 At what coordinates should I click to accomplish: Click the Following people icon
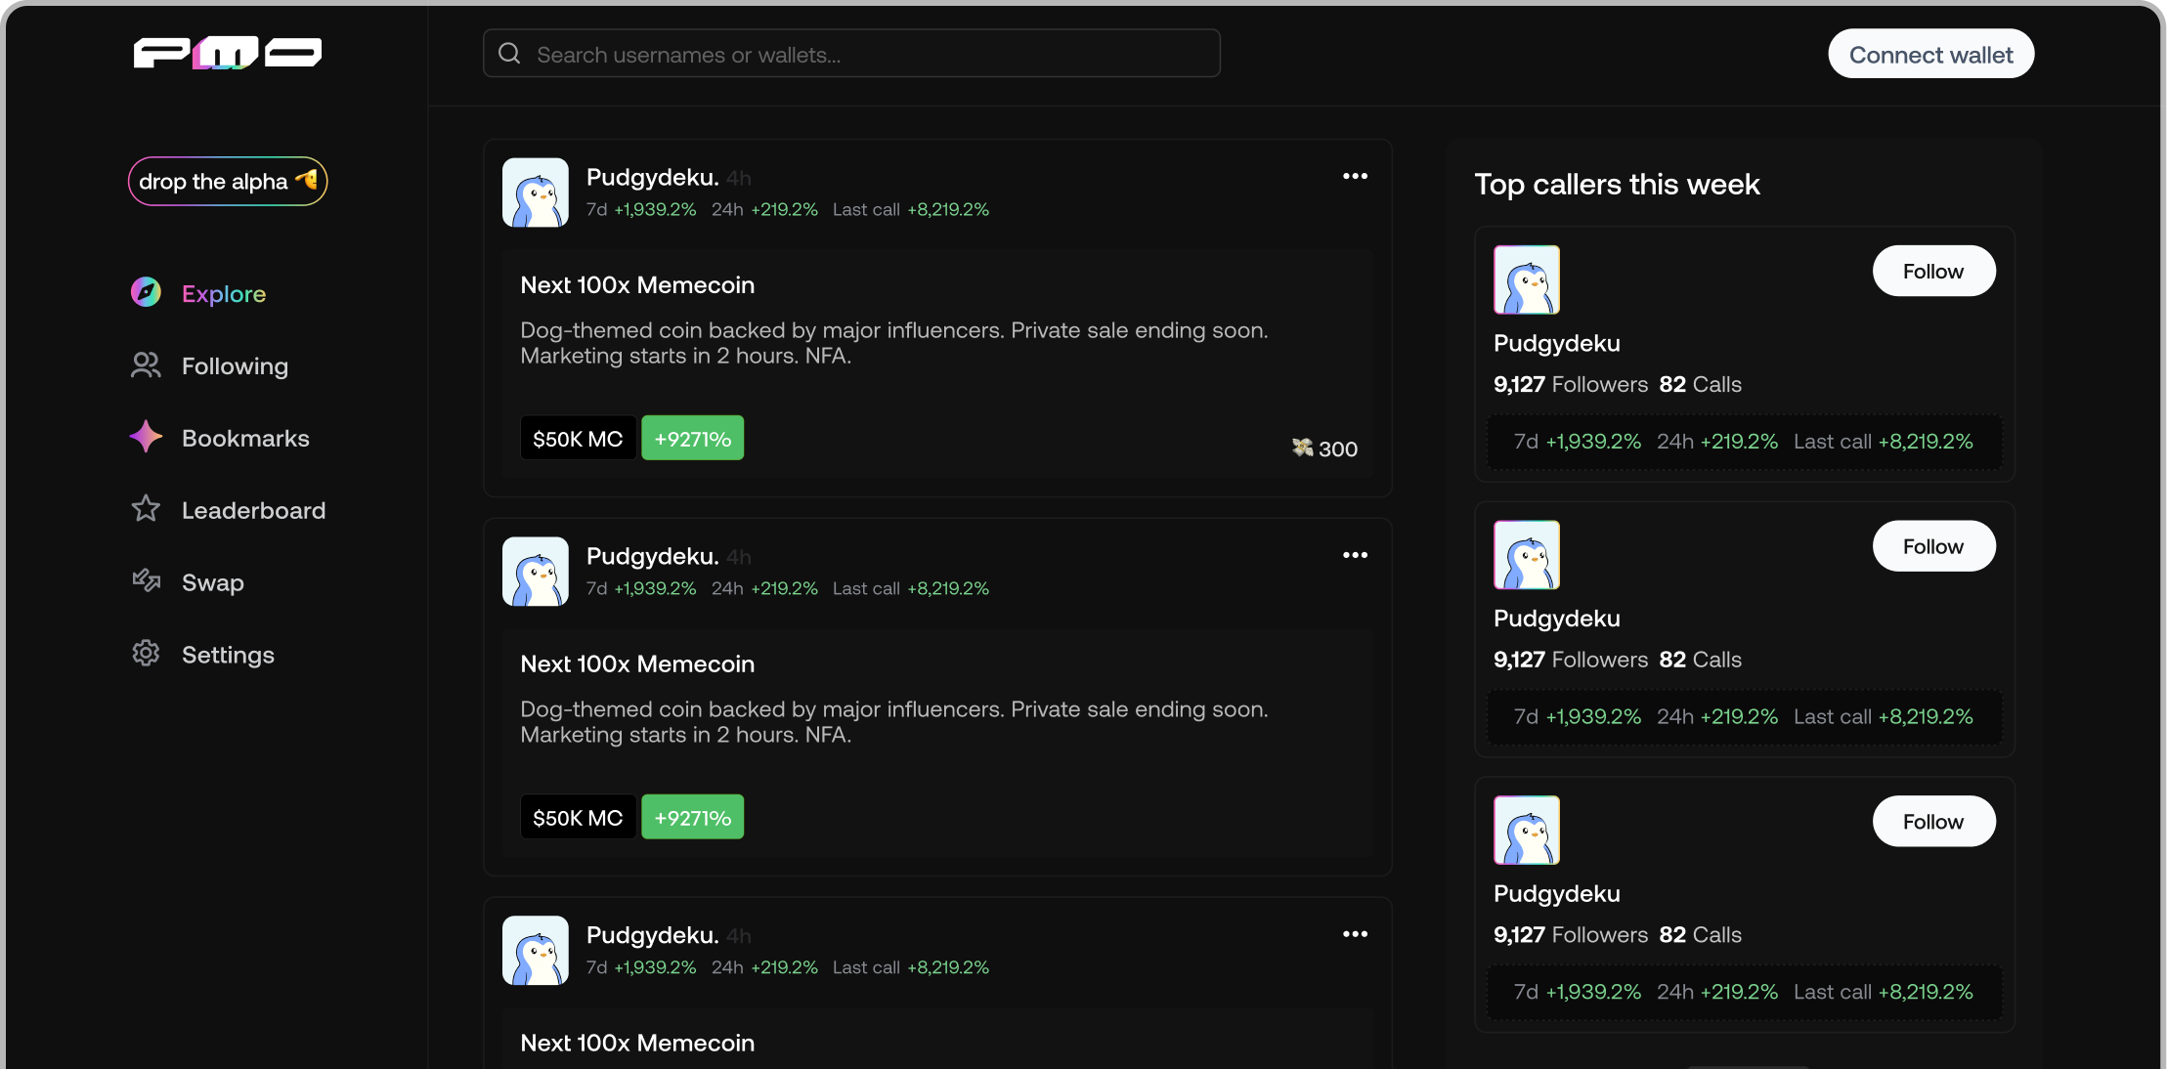pyautogui.click(x=146, y=364)
